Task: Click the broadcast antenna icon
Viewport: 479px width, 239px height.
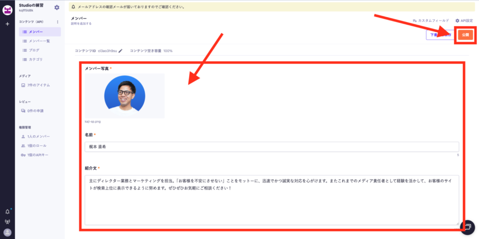Action: click(7, 222)
